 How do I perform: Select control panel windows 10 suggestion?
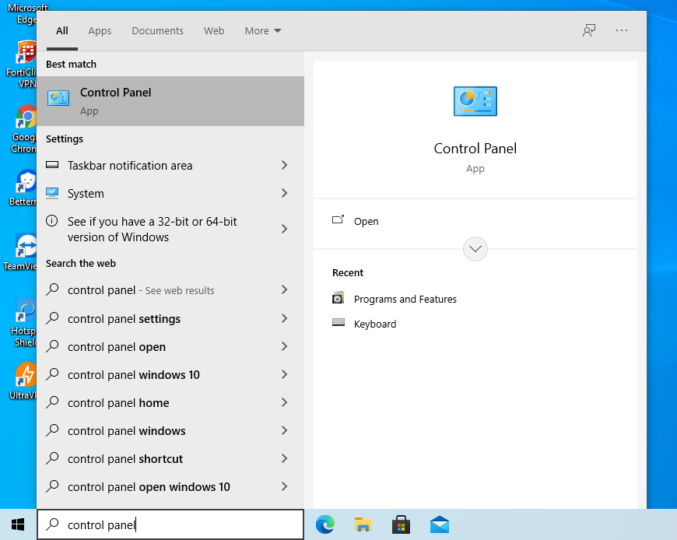click(x=170, y=375)
